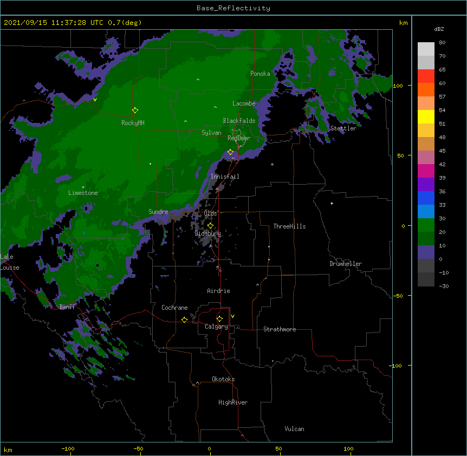Click the Didsbury city label
Screen dimensions: 467x456
(208, 233)
